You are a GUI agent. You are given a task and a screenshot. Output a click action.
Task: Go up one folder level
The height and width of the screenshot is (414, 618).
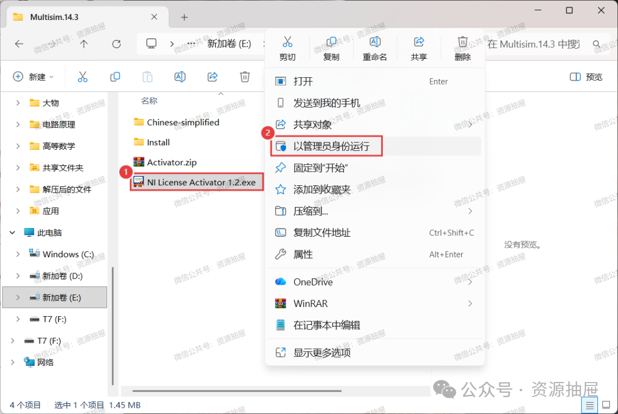84,44
